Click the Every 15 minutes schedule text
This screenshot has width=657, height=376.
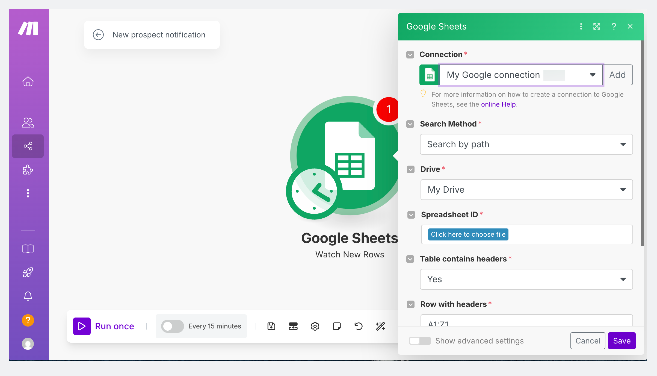(x=215, y=326)
